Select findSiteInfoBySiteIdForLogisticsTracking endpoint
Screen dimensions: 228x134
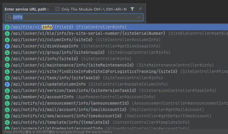click(115, 71)
